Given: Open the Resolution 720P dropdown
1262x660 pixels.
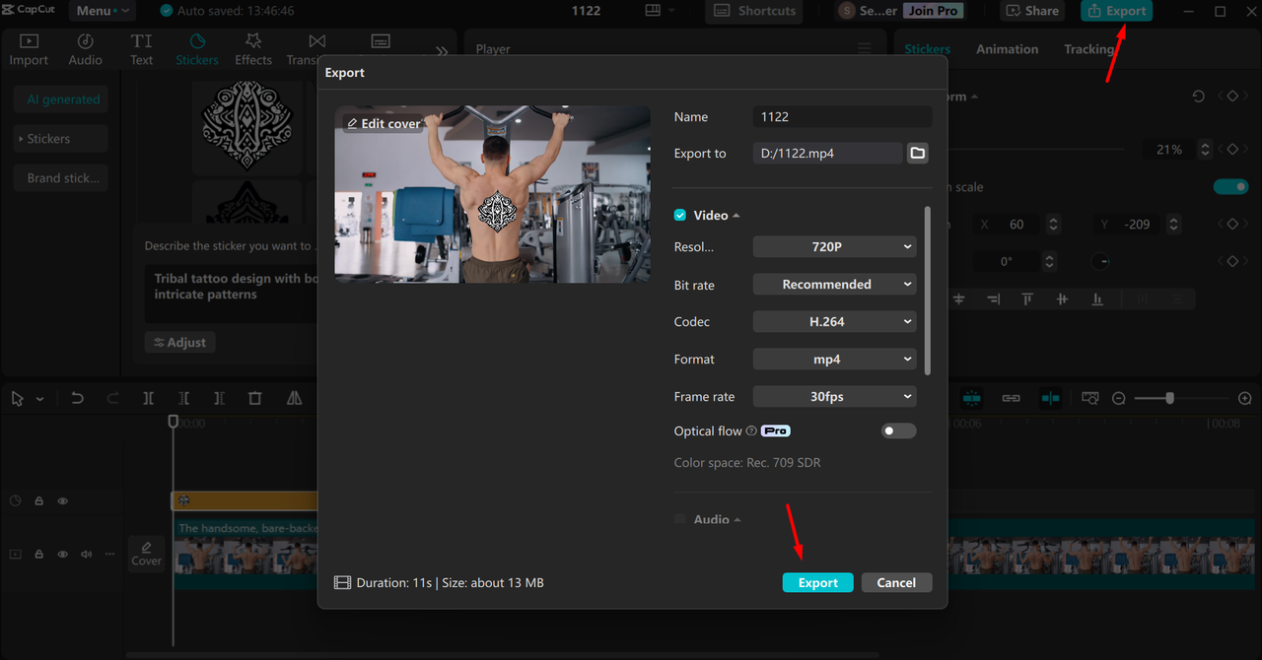Looking at the screenshot, I should pos(834,247).
